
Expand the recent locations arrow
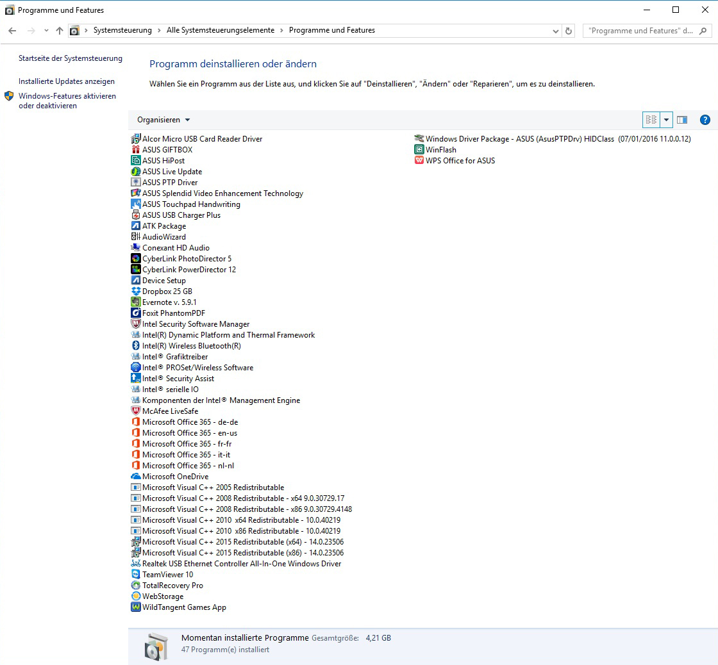point(46,31)
